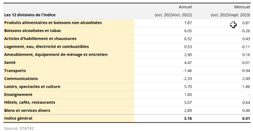Select the 'Logement, eau, électricité et combustibles' label
The height and width of the screenshot is (132, 253).
(46, 47)
